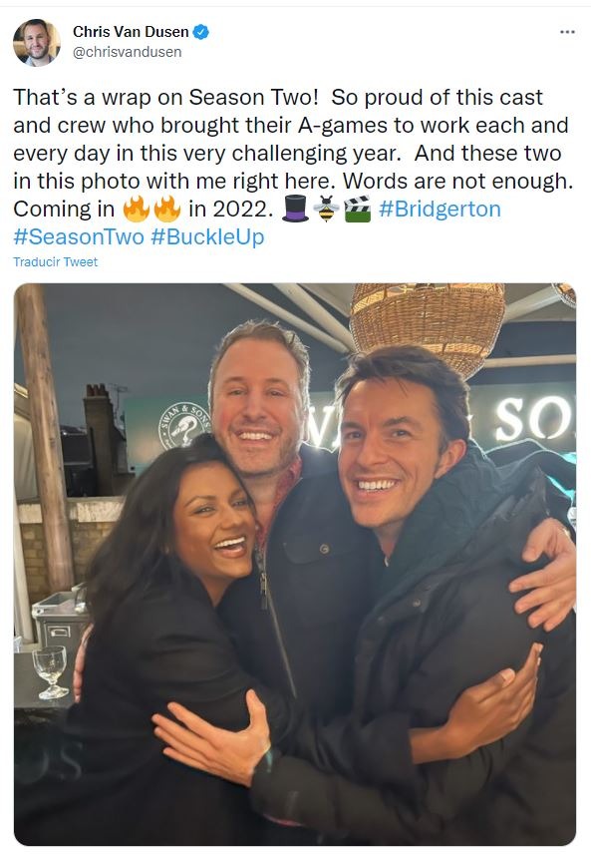591x859 pixels.
Task: Click the bee emoji
Action: pos(326,209)
